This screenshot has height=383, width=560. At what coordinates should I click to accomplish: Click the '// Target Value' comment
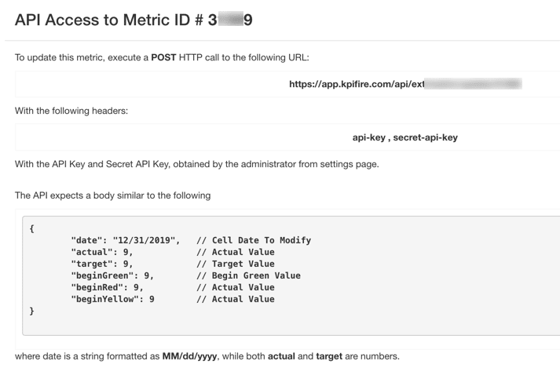(x=232, y=264)
